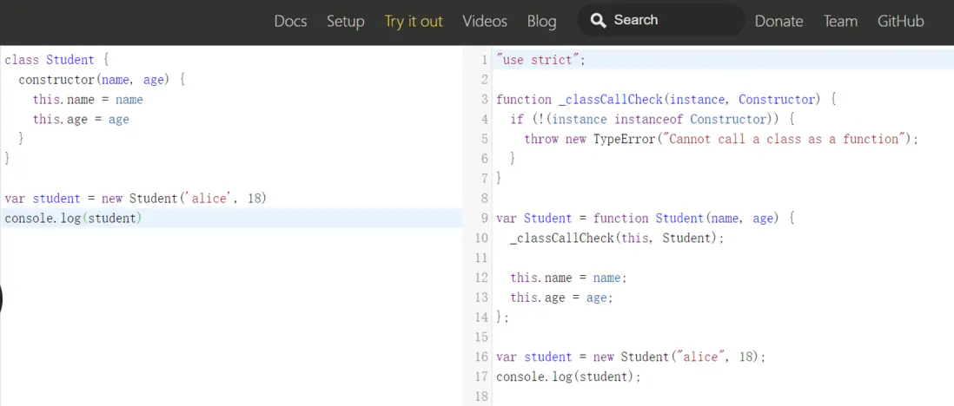Image resolution: width=954 pixels, height=406 pixels.
Task: Expand the collapsed sidebar handle
Action: tap(1, 299)
